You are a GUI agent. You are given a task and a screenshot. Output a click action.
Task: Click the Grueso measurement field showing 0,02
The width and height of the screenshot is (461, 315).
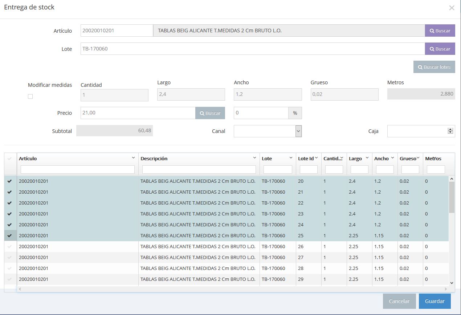[x=344, y=94]
